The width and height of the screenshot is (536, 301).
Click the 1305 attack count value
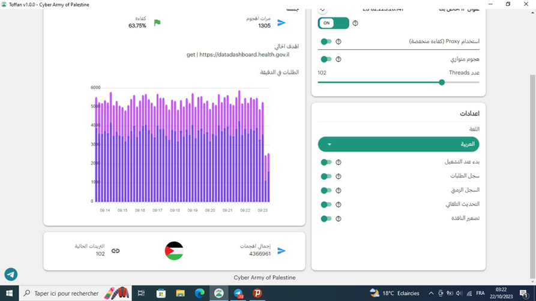pyautogui.click(x=264, y=26)
